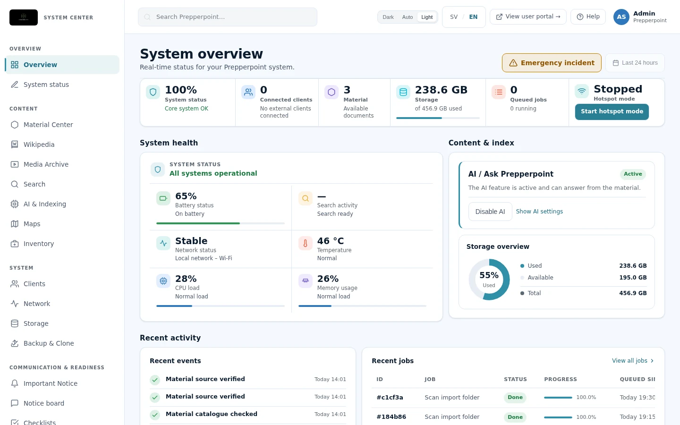Click the Emergency incident button
Viewport: 680px width, 425px height.
[552, 63]
